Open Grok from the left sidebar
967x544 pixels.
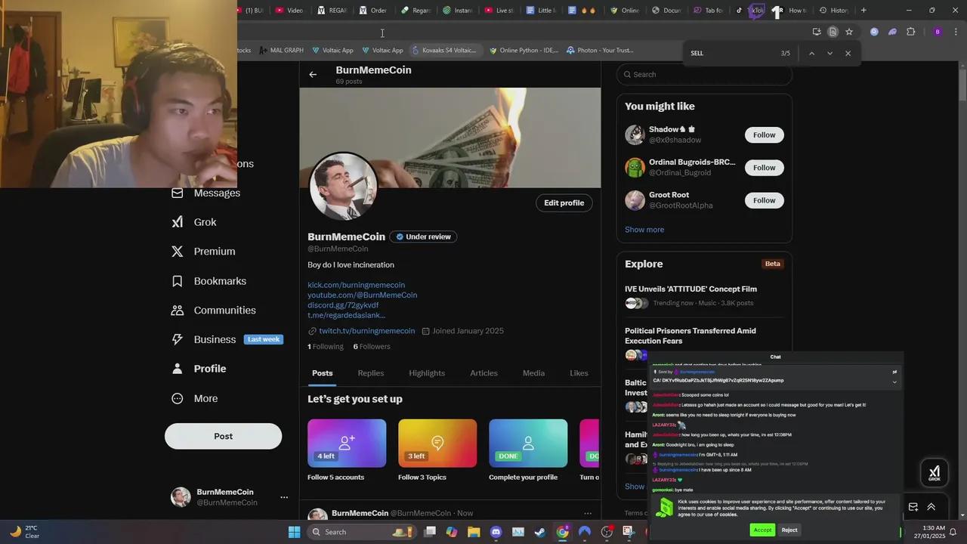205,221
